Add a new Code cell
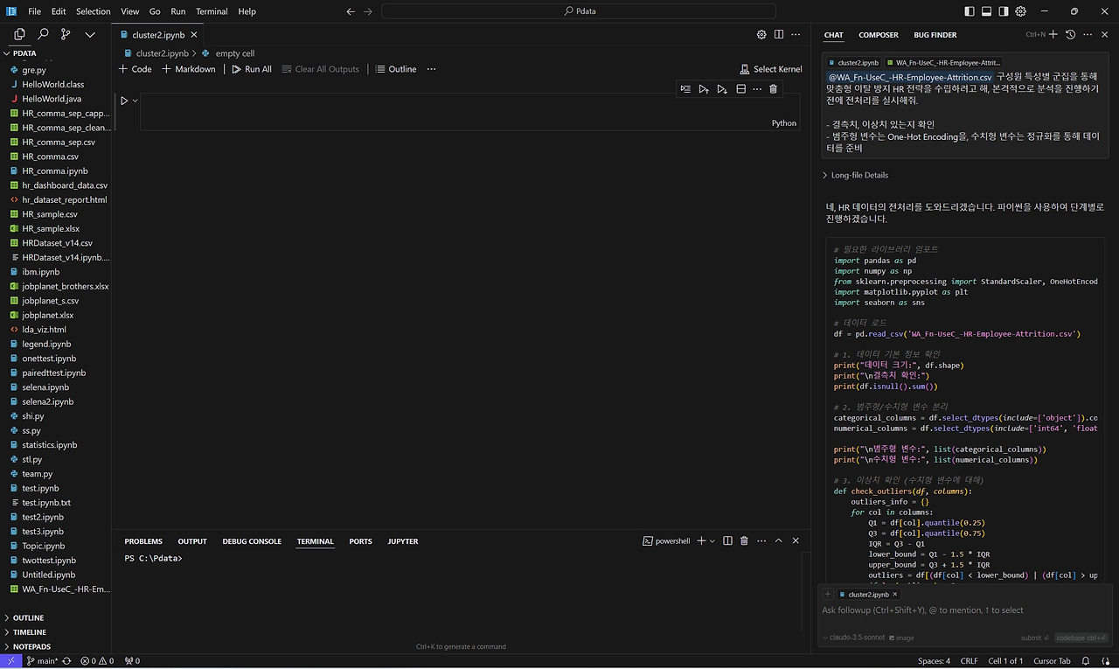 click(135, 69)
